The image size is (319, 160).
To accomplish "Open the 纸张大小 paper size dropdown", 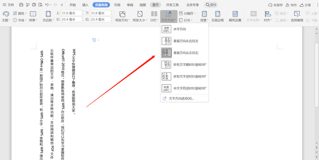I will click(140, 17).
